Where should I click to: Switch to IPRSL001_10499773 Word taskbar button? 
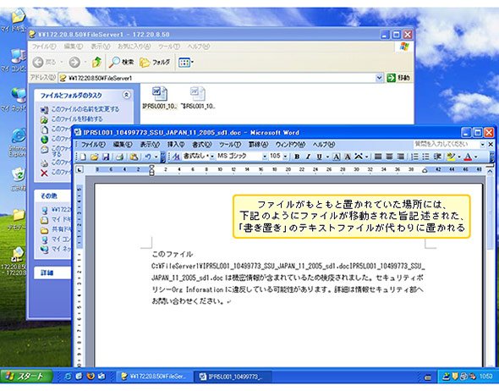pos(233,377)
